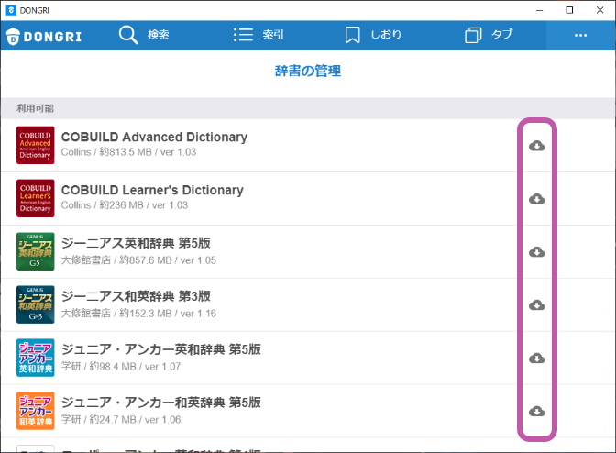Click the 辞書の管理 page heading
Screen dimensions: 616x453
point(308,71)
